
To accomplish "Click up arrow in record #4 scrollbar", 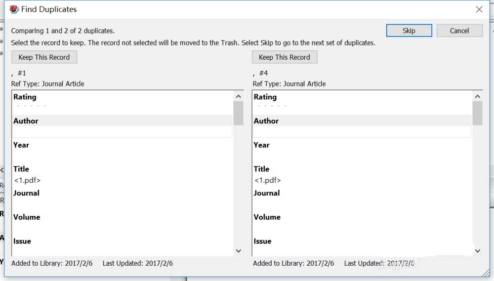I will coord(478,96).
